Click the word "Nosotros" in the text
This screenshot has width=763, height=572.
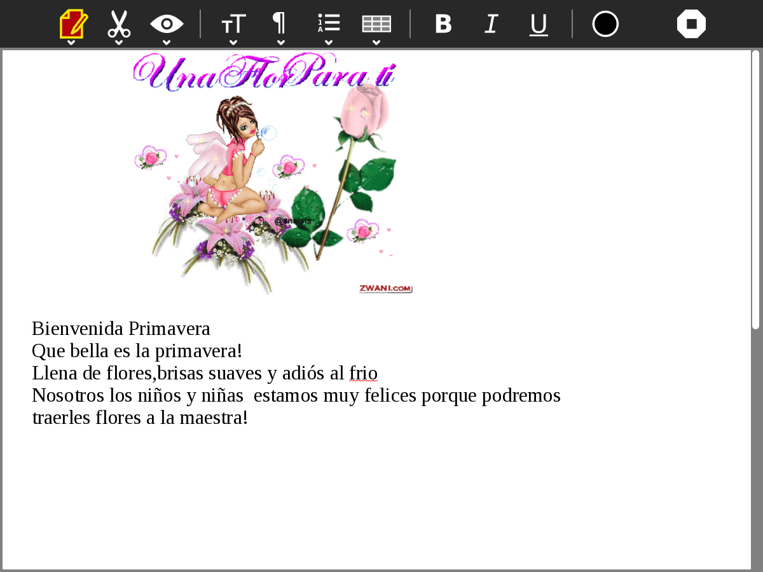click(x=68, y=395)
